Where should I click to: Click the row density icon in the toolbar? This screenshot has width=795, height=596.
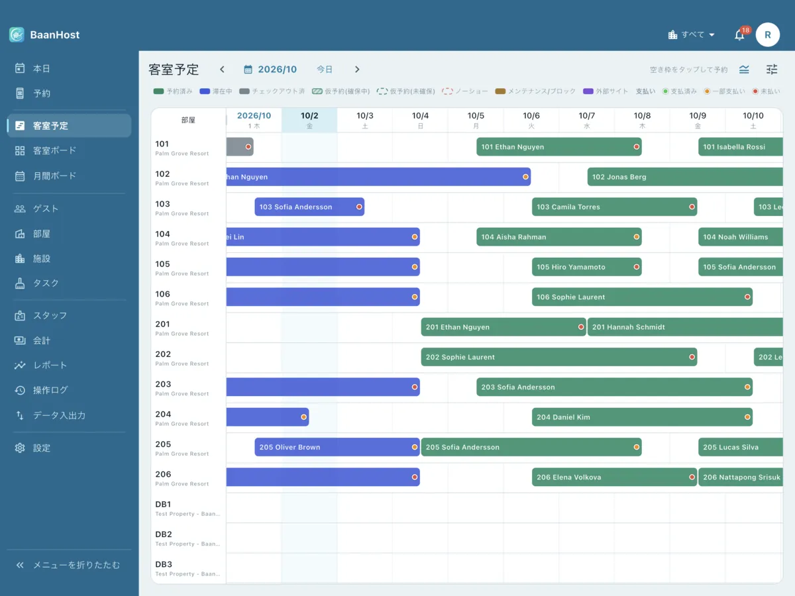tap(745, 70)
